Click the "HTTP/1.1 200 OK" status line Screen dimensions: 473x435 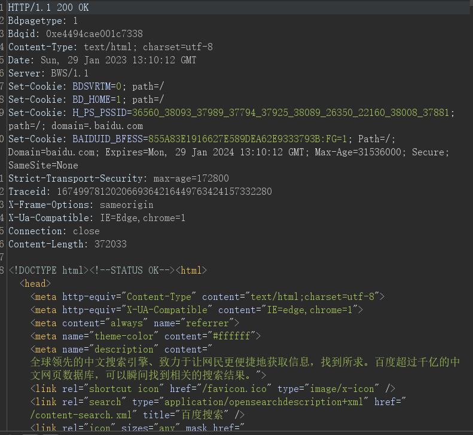coord(48,8)
